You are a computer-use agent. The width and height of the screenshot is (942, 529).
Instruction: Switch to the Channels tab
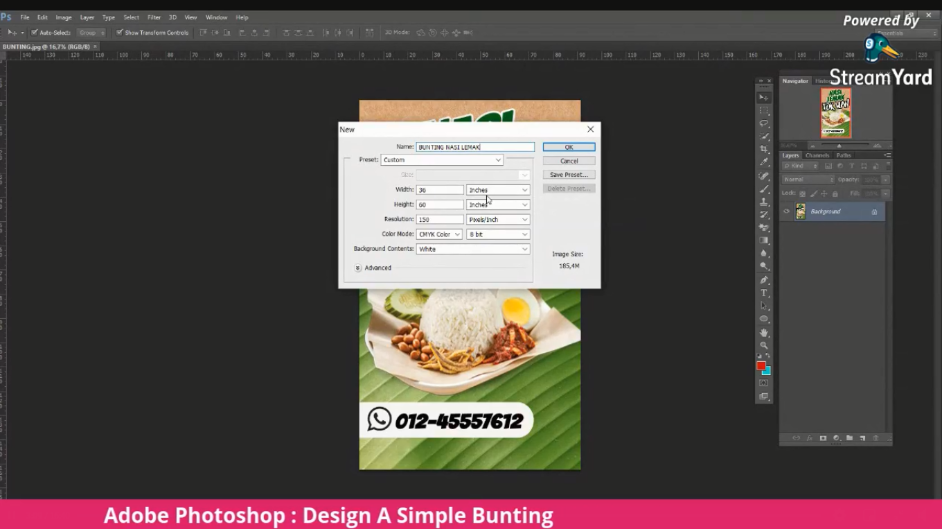click(817, 155)
